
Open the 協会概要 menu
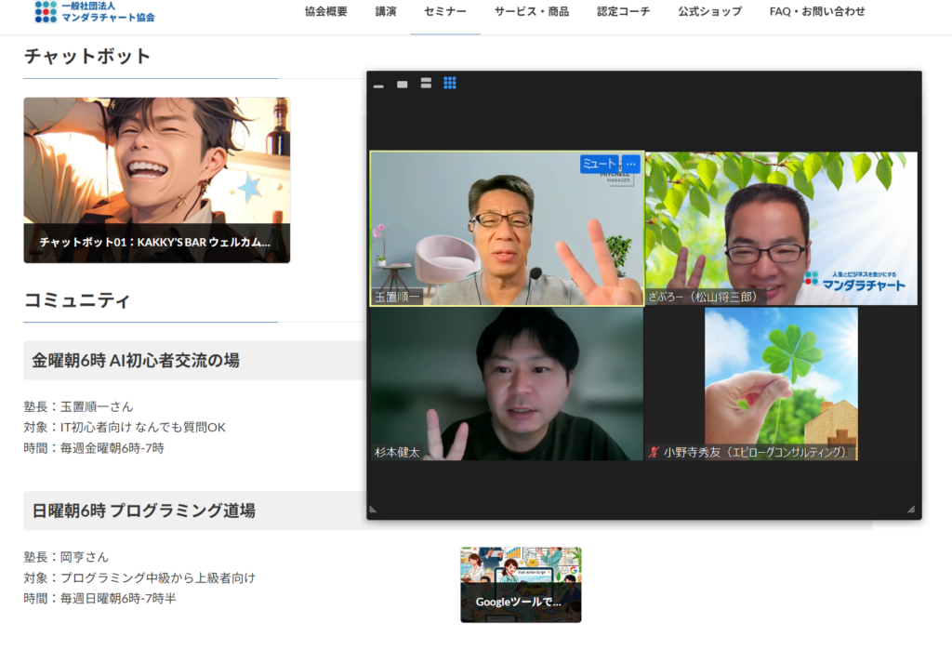pos(325,12)
